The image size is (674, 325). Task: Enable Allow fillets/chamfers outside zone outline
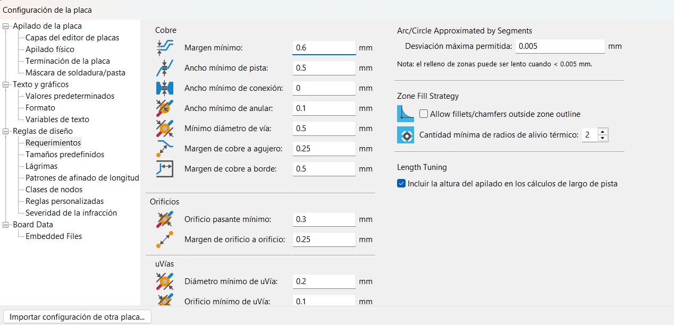click(x=424, y=114)
